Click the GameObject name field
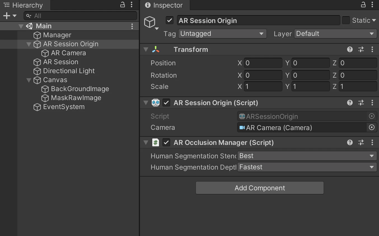 click(x=259, y=21)
